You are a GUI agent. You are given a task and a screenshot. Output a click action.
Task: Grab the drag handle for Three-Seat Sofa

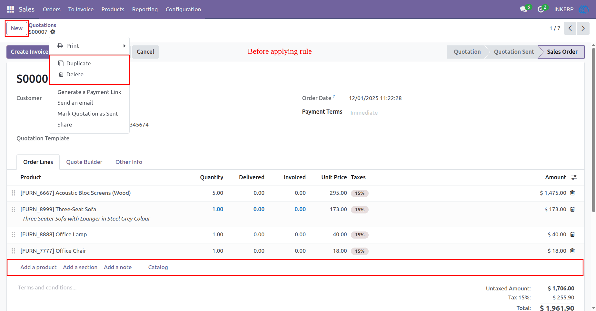[14, 209]
